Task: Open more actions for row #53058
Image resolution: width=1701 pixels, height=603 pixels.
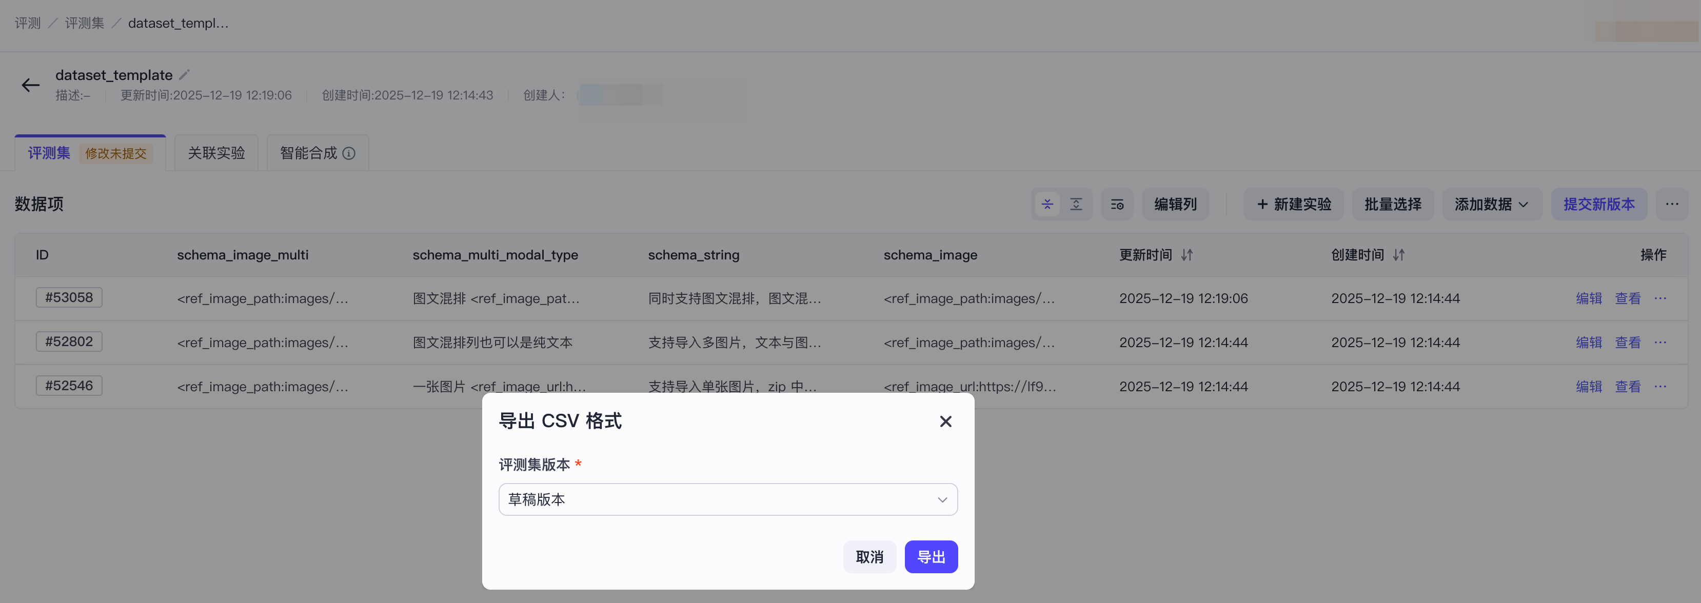Action: 1660,298
